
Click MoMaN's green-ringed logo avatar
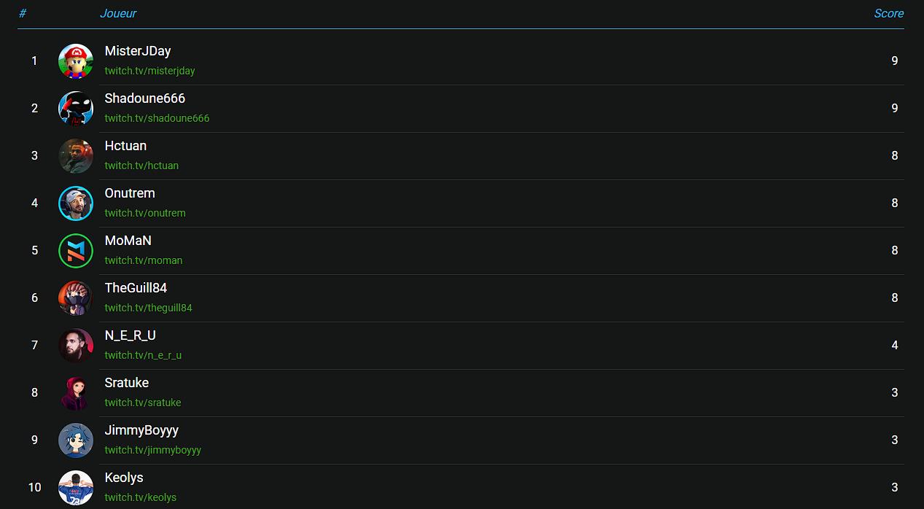(76, 251)
